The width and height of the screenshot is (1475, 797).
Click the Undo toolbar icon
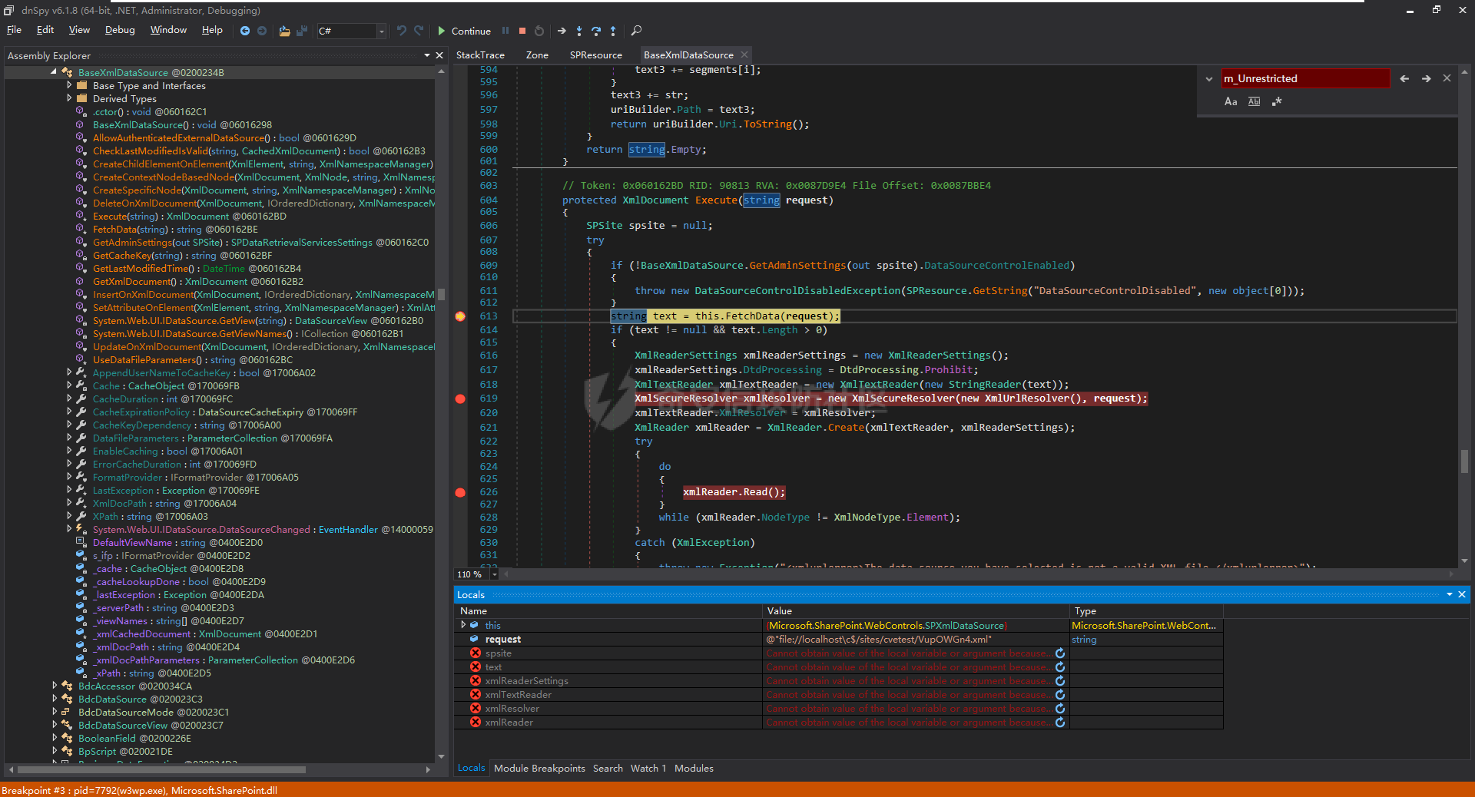(402, 31)
